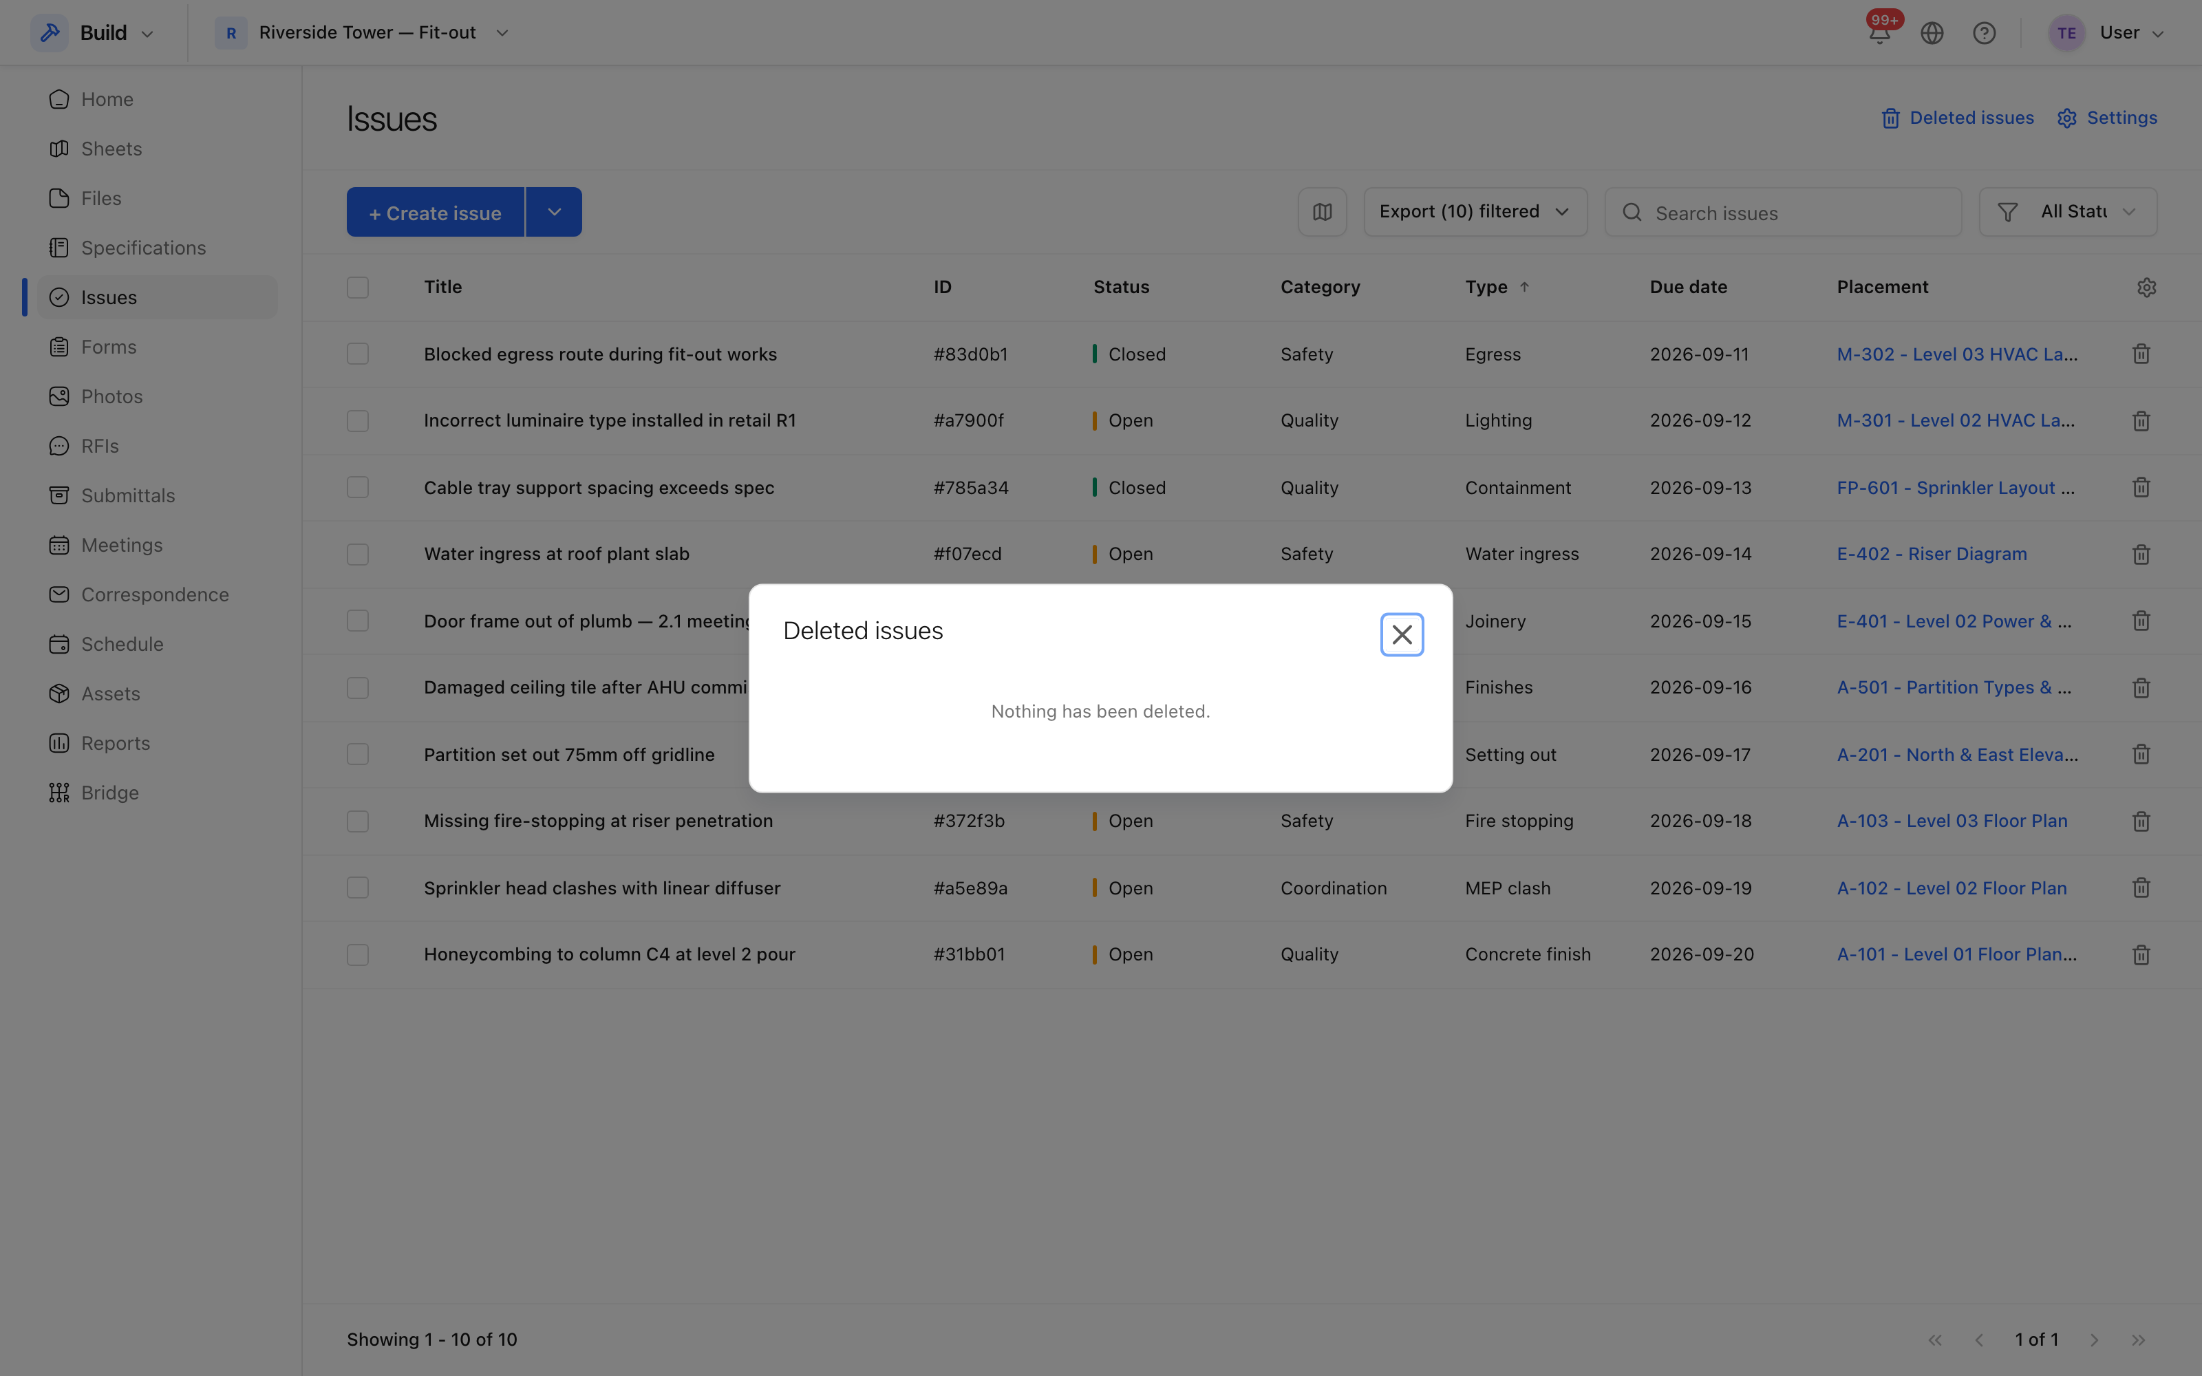Image resolution: width=2202 pixels, height=1376 pixels.
Task: Click the globe language icon
Action: [1932, 33]
